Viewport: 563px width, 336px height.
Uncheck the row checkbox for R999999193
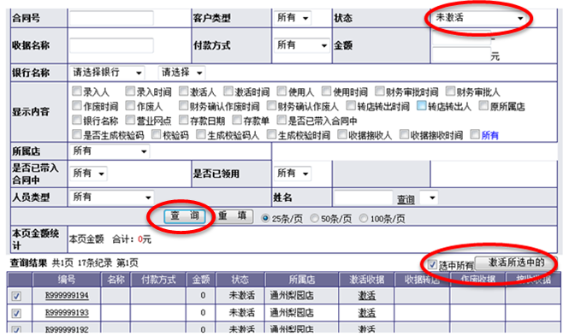(16, 314)
